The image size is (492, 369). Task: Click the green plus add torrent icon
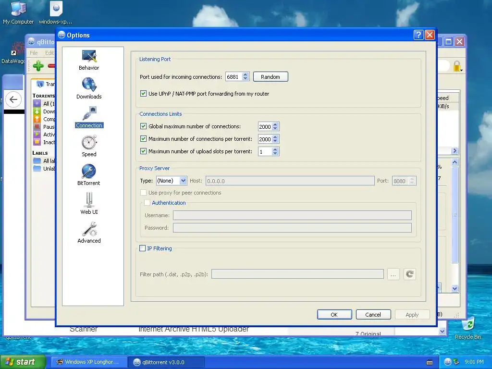click(38, 66)
